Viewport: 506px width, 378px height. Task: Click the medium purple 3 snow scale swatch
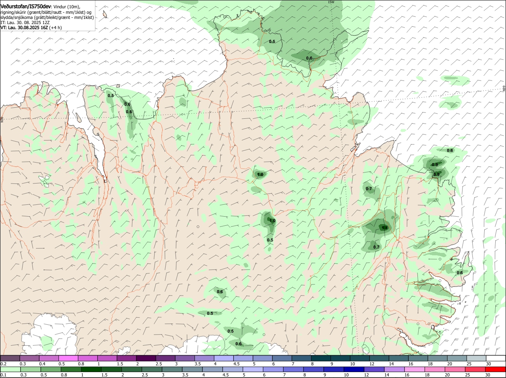(x=185, y=358)
